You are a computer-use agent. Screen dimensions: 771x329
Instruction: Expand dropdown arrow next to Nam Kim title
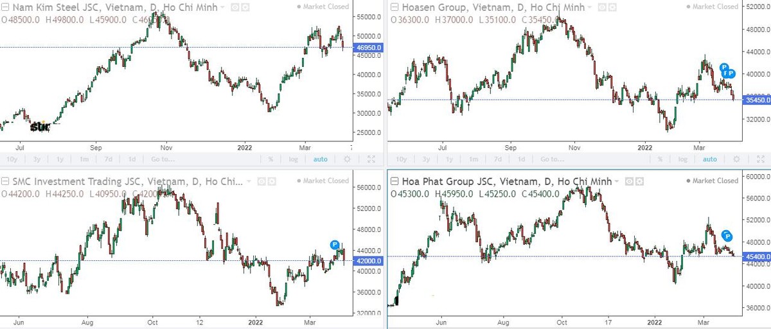pos(222,7)
